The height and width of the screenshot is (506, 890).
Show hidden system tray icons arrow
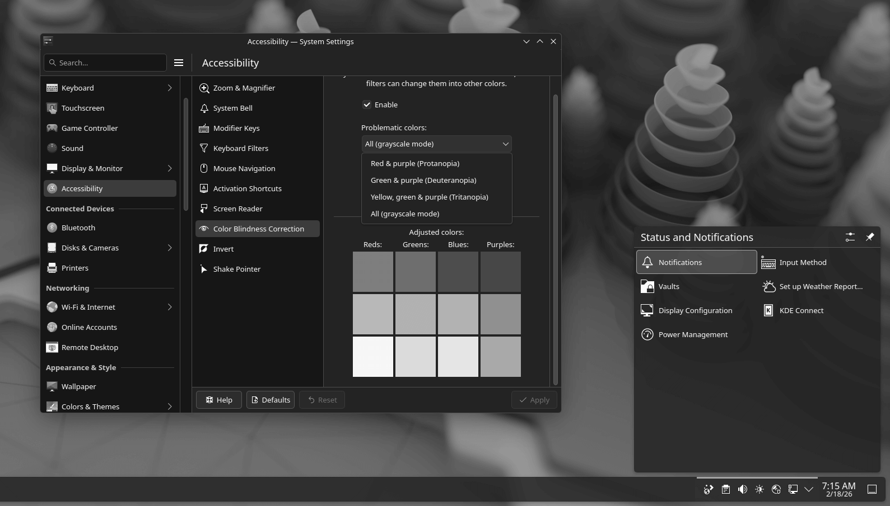[809, 489]
